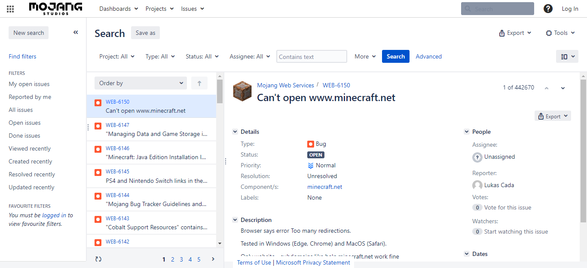Screen dimensions: 587x268
Task: Open the app switcher grid icon
Action: [10, 9]
